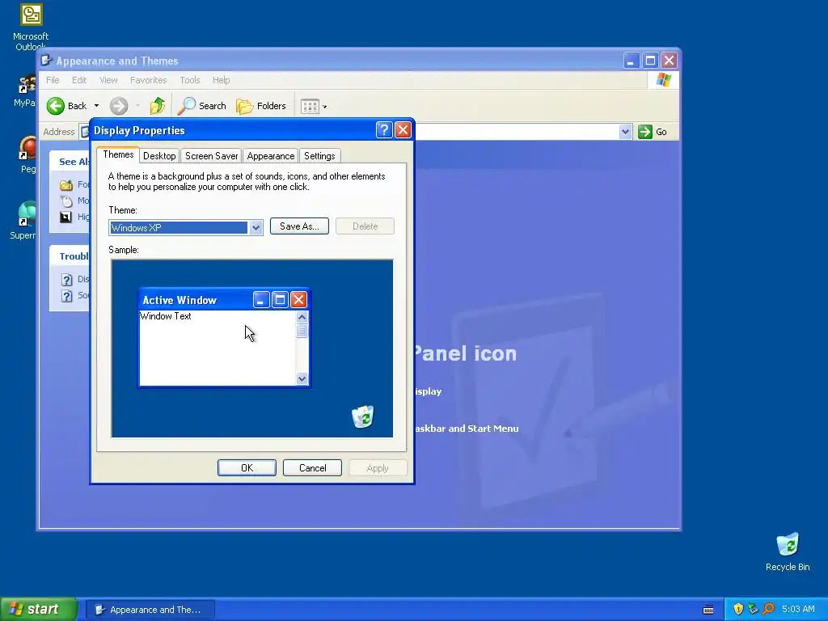Click the Back arrow icon in Explorer toolbar
The width and height of the screenshot is (828, 621).
coord(56,106)
